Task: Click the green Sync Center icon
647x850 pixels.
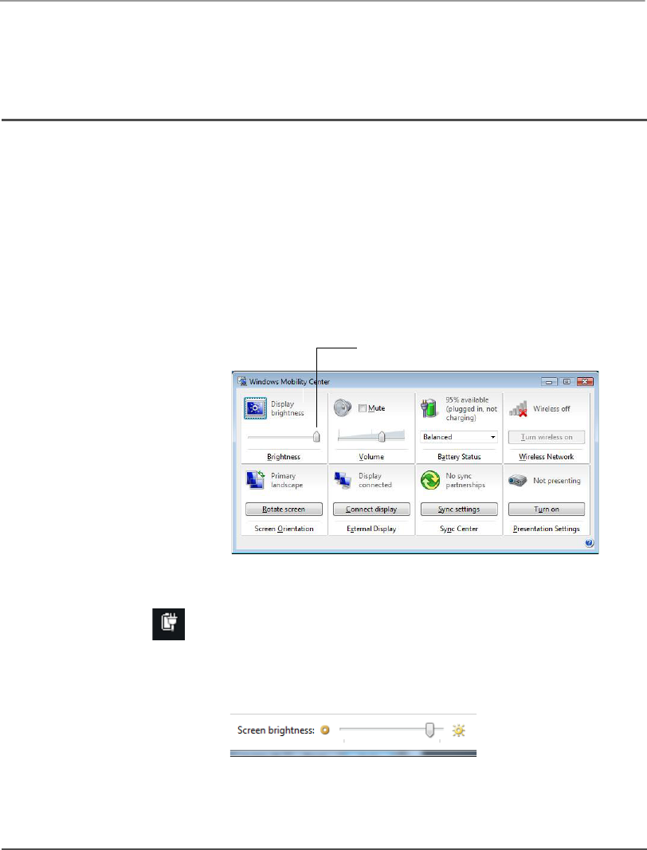Action: coord(430,480)
